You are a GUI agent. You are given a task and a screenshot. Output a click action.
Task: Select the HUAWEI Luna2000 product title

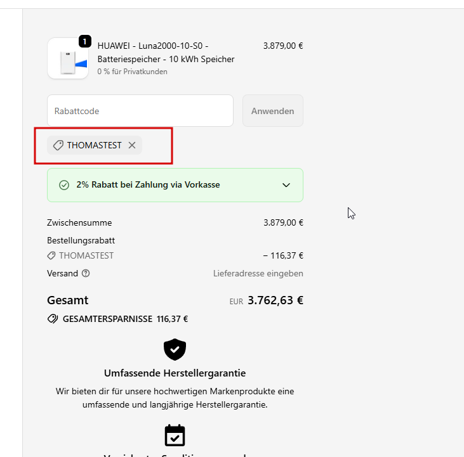[166, 52]
